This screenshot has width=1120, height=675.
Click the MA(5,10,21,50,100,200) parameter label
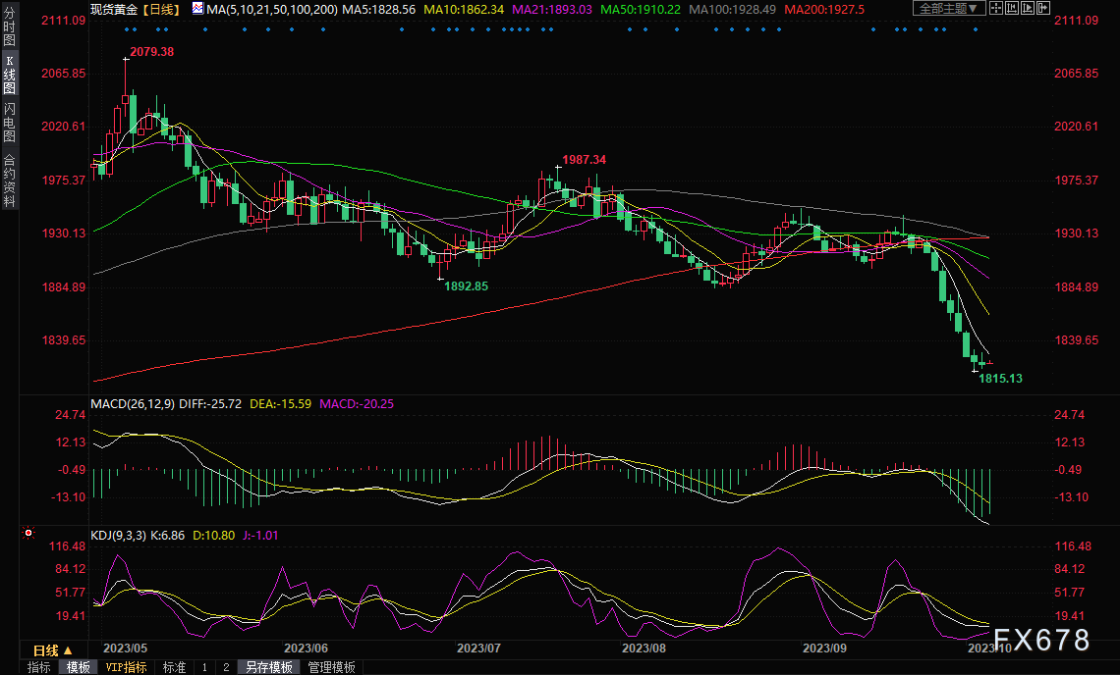(x=272, y=9)
